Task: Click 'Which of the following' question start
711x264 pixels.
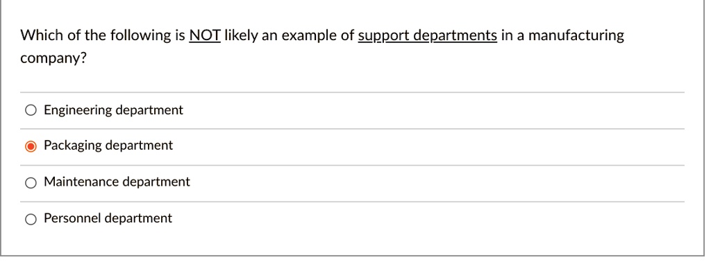Action: pos(95,35)
